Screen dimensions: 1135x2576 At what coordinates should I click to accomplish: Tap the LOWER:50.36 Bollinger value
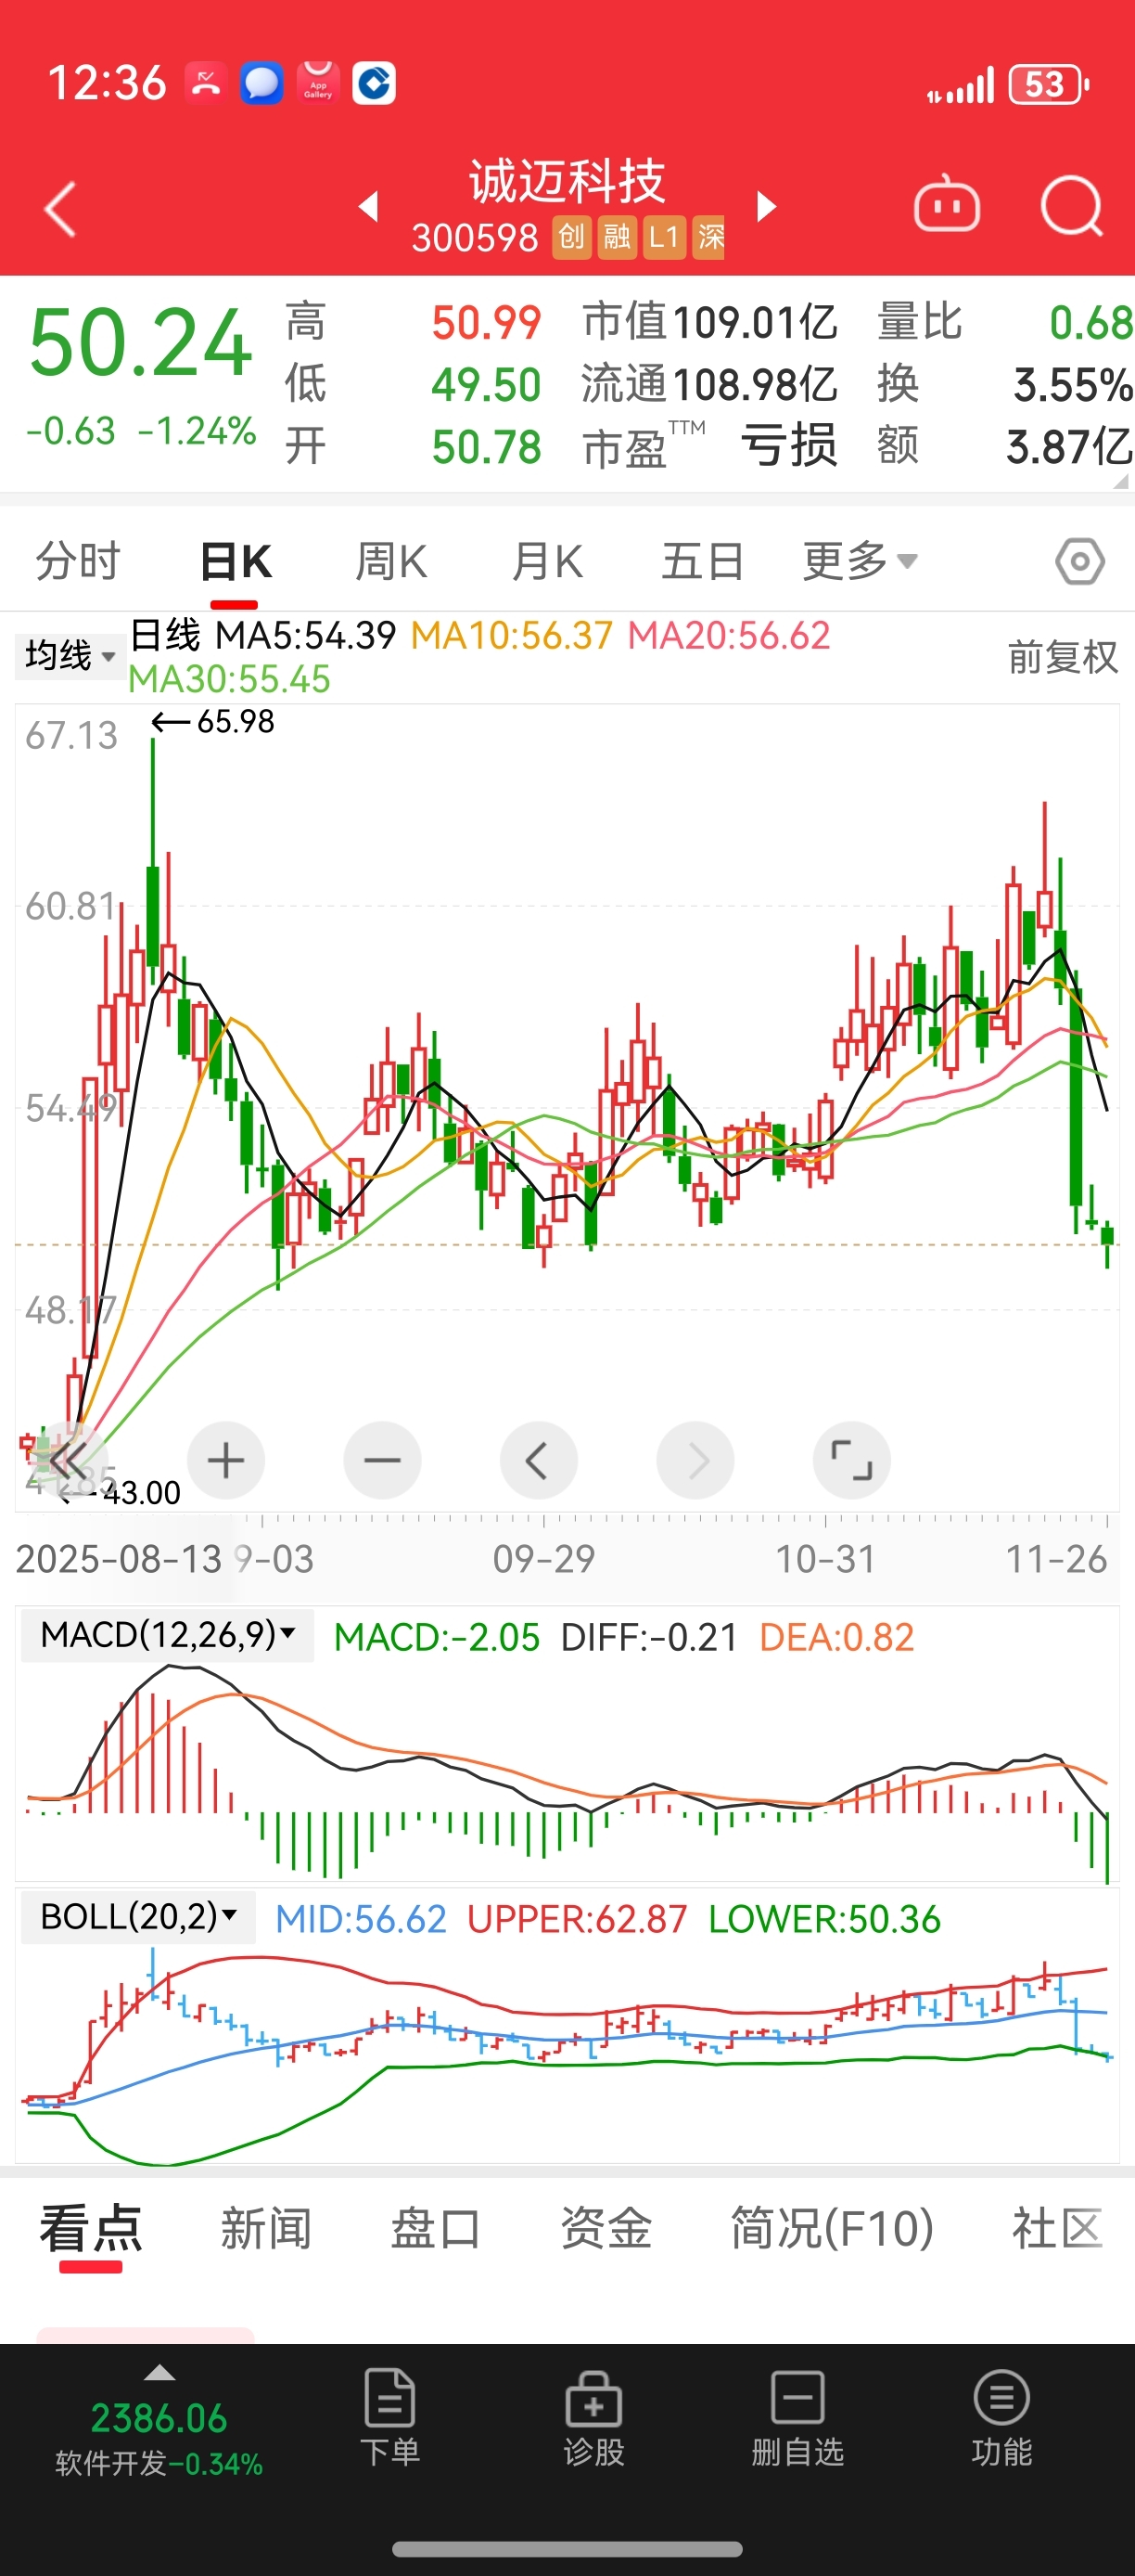(824, 1919)
